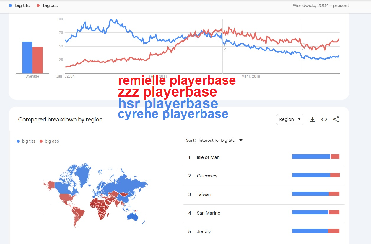The height and width of the screenshot is (244, 371).
Task: Click the red Average bar
Action: [x=38, y=60]
